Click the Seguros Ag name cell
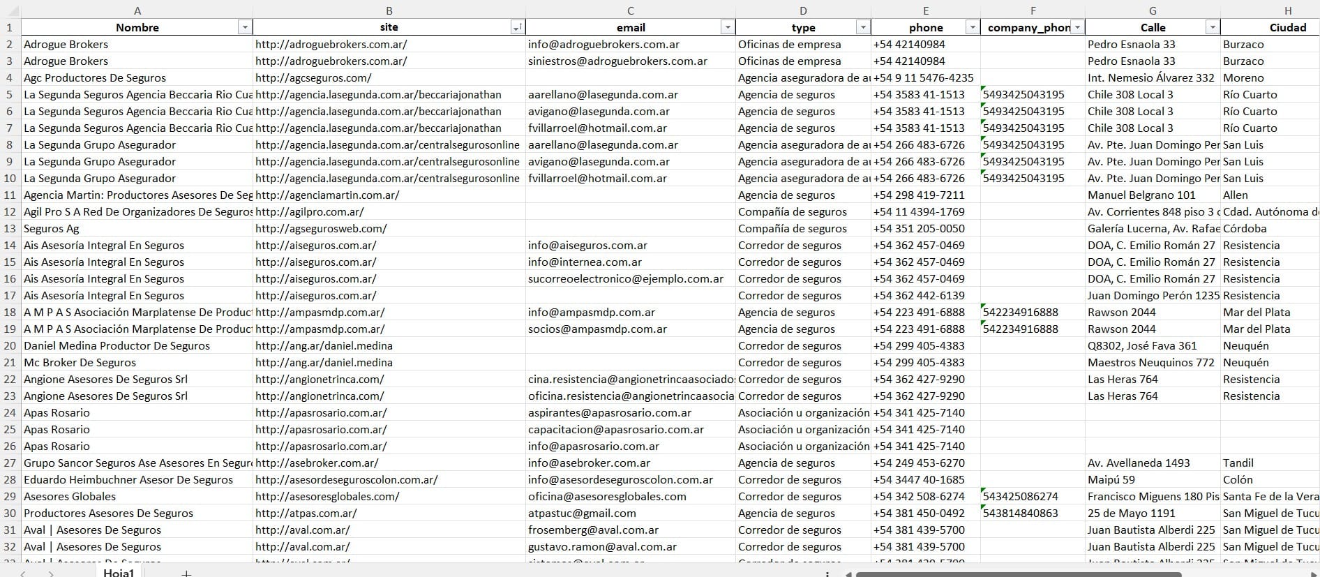Viewport: 1320px width, 577px height. point(137,228)
